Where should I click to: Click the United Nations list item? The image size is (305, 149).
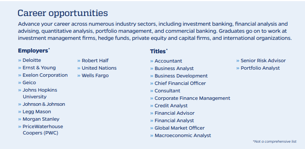[x=99, y=68]
